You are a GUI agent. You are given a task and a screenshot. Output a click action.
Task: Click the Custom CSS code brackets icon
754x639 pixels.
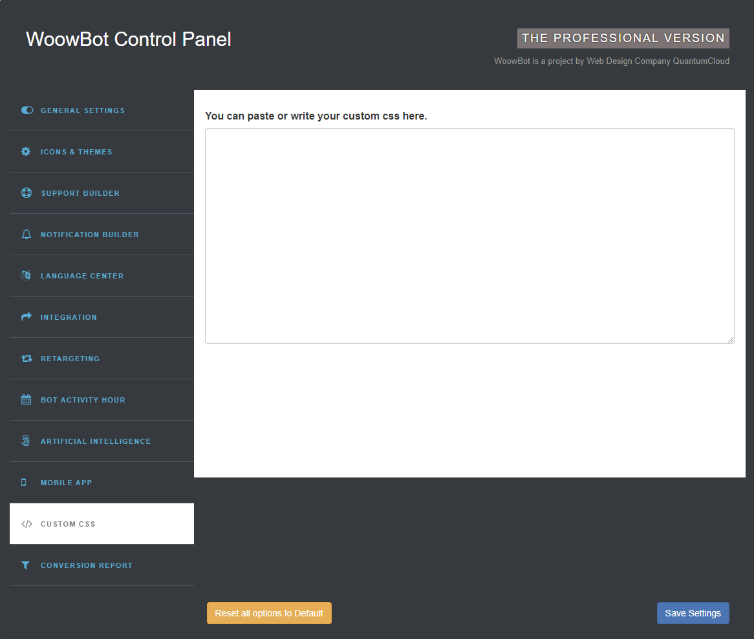27,524
